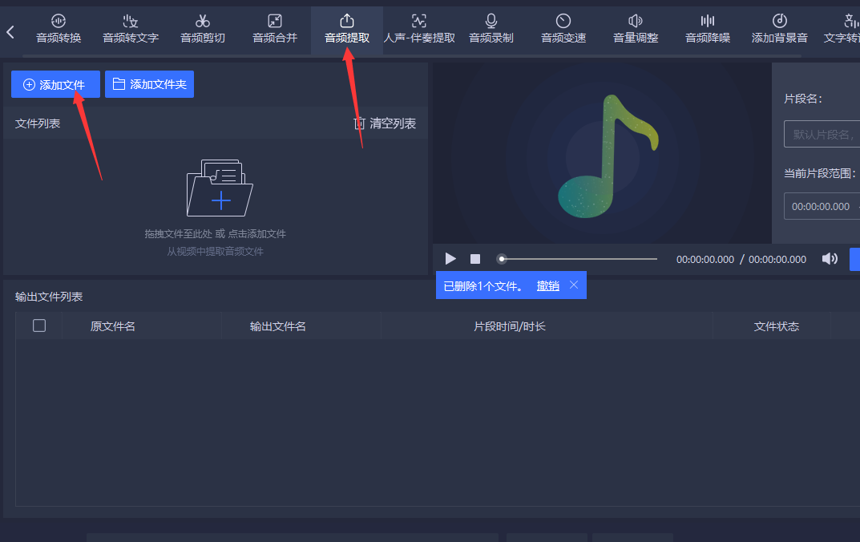Image resolution: width=860 pixels, height=542 pixels.
Task: Select the 音频提取 audio extract tab
Action: pyautogui.click(x=347, y=29)
